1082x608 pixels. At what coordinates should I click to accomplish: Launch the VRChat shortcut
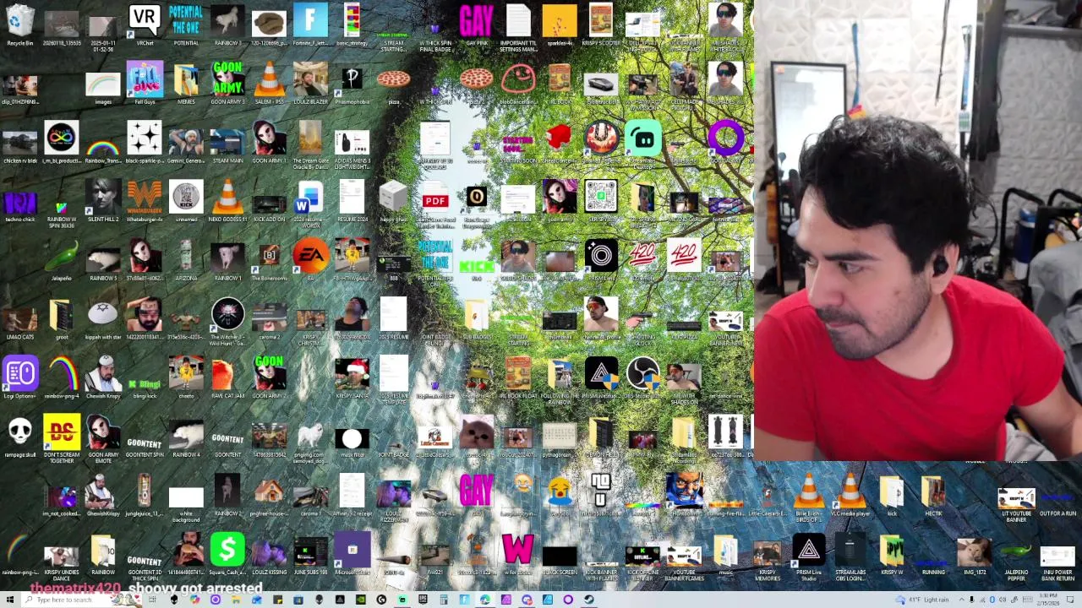(145, 25)
